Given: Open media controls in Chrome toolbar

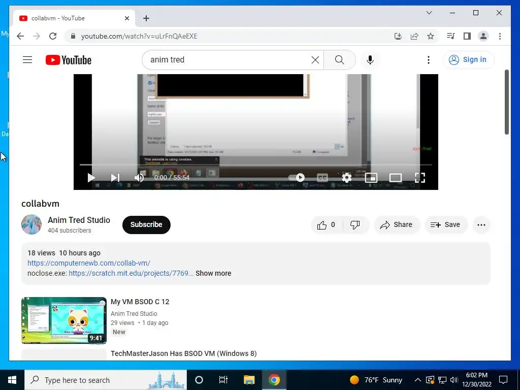Looking at the screenshot, I should click(x=451, y=36).
